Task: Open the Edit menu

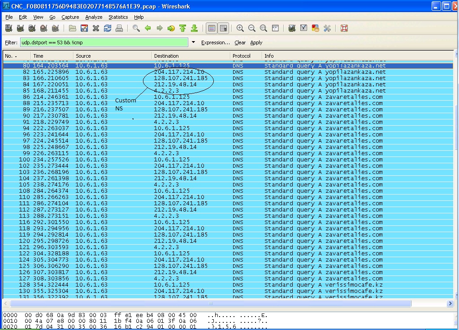Action: [23, 17]
